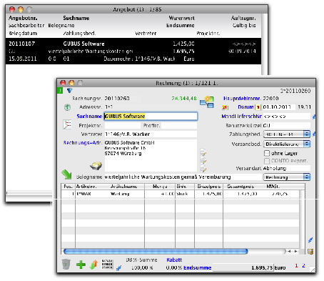Image resolution: width=324 pixels, height=281 pixels.
Task: Click the blue funnel filter icon
Action: pos(69,91)
